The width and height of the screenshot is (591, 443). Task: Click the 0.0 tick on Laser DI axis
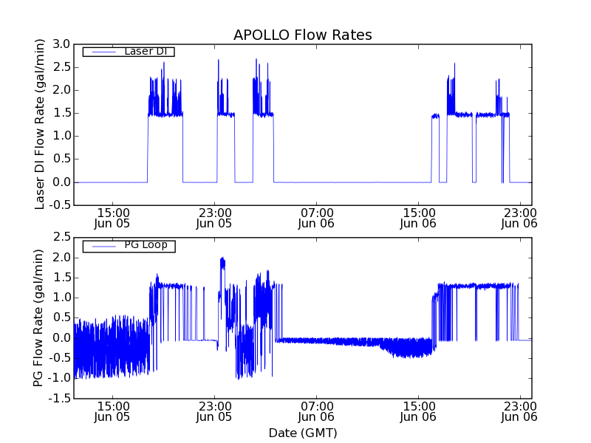(61, 182)
